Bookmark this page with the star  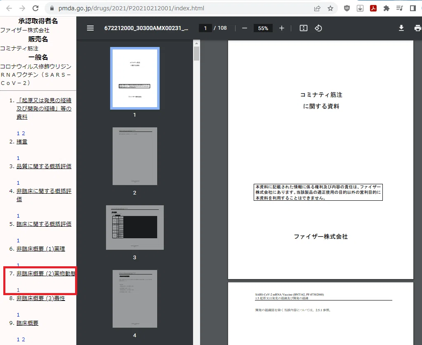[x=330, y=8]
